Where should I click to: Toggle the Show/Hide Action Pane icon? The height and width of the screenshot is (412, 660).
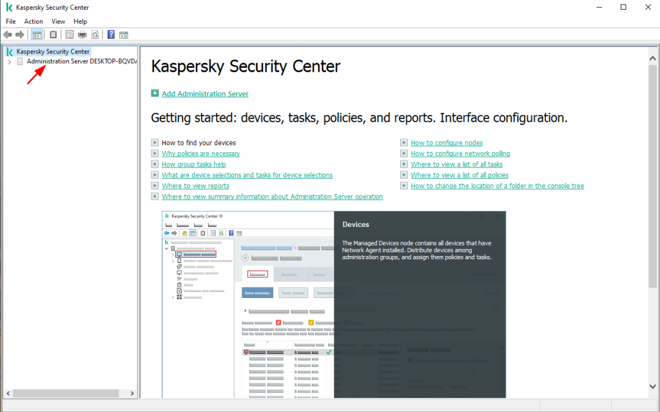[124, 35]
